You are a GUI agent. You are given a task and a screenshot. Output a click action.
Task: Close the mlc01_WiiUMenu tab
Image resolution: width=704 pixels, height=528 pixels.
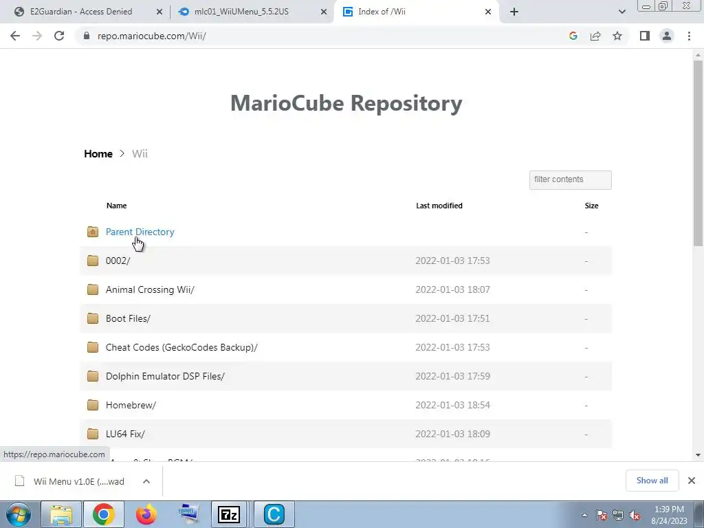point(323,12)
